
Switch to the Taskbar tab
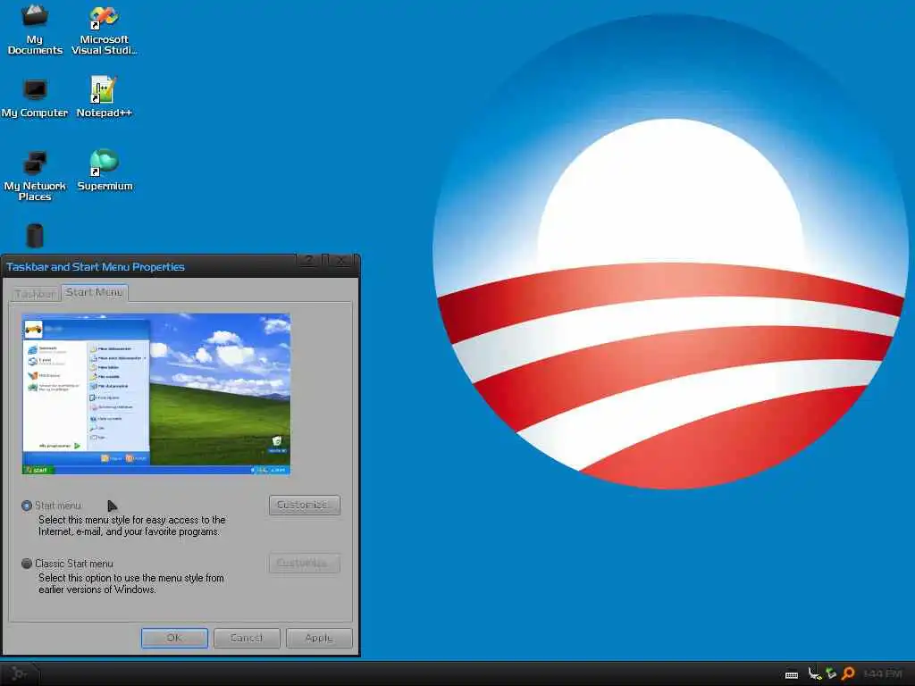tap(35, 293)
